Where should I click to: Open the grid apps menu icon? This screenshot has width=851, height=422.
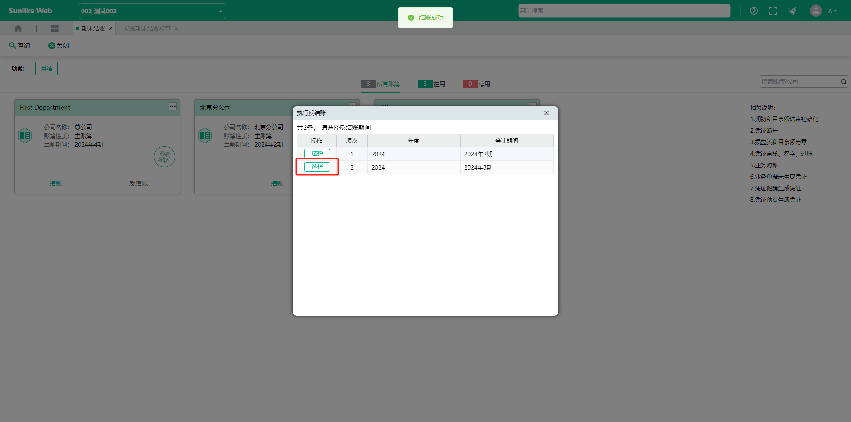pos(55,28)
